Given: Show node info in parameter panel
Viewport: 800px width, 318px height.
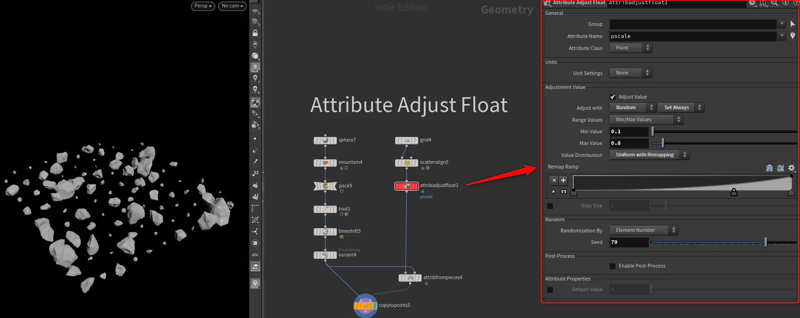Looking at the screenshot, I should [786, 3].
